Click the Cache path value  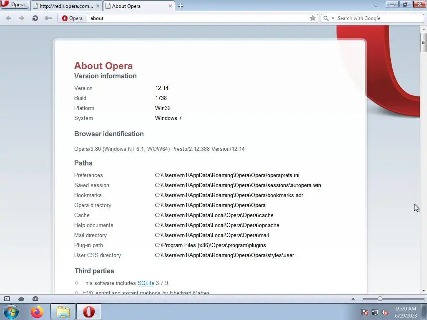(214, 215)
